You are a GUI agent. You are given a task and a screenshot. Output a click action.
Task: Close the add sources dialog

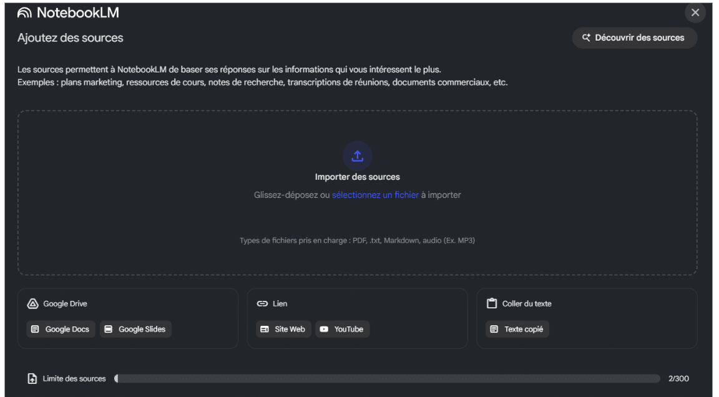[695, 12]
